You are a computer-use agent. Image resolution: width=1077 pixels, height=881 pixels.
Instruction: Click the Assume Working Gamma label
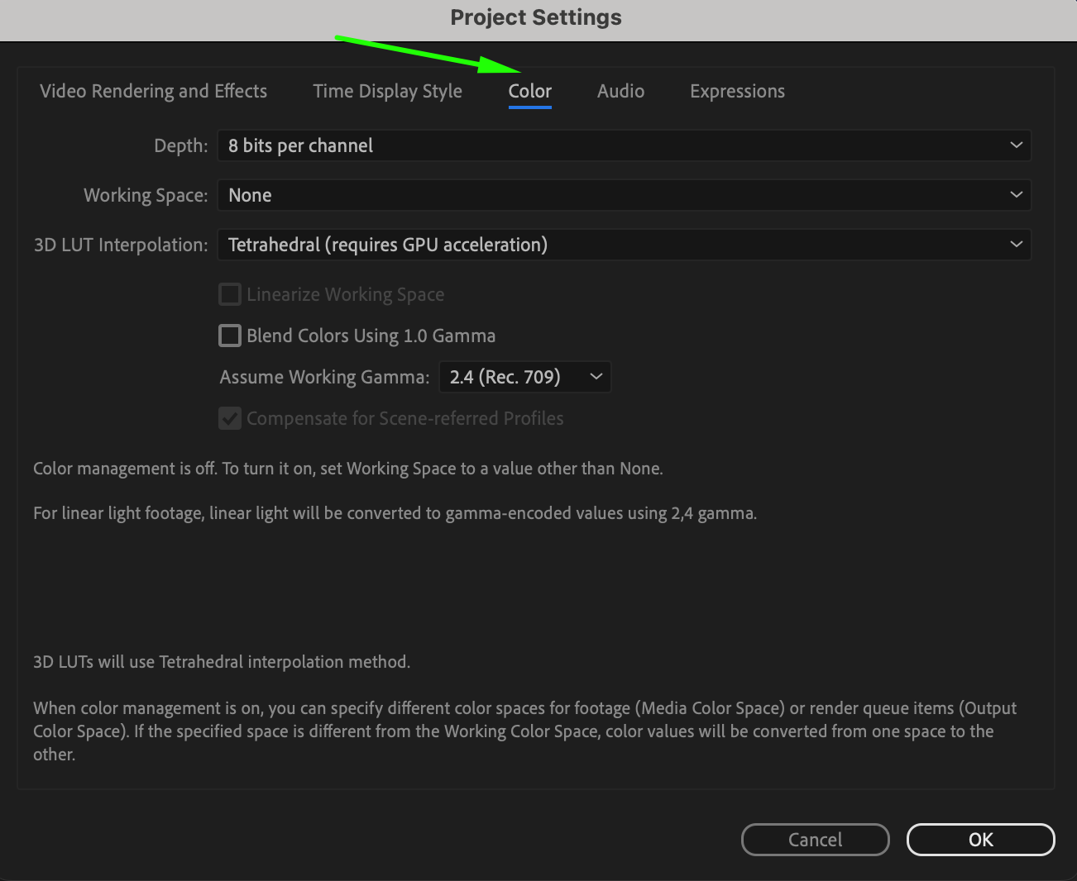tap(324, 377)
